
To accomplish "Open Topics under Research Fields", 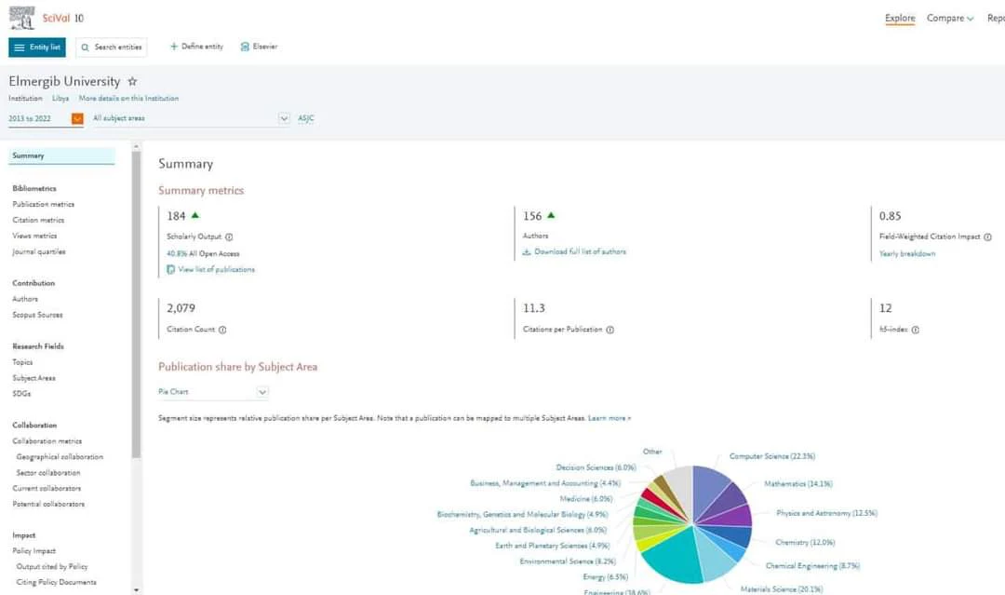I will (22, 362).
